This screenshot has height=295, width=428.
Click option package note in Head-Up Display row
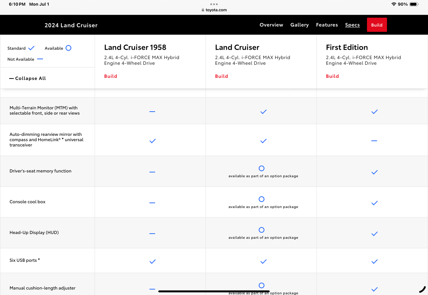click(263, 237)
